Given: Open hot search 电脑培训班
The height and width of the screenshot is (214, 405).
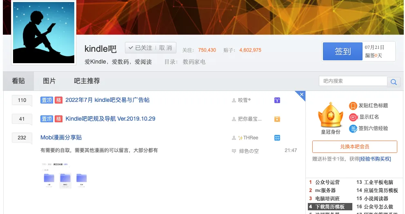Looking at the screenshot, I should (x=327, y=199).
